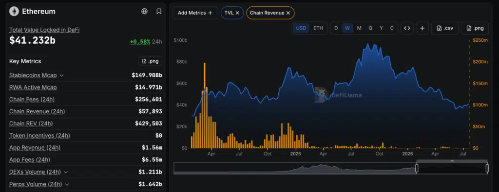The height and width of the screenshot is (192, 499).
Task: Expand the DEXs Volume (24h) row
Action: point(66,172)
